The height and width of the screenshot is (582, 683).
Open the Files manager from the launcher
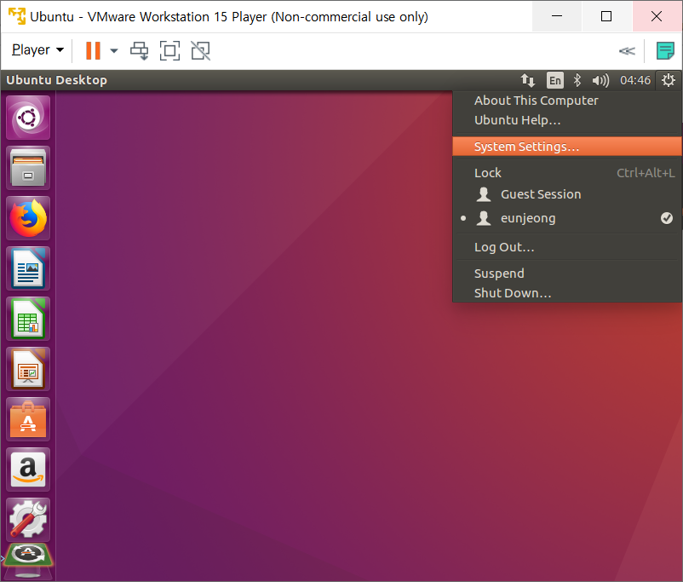pyautogui.click(x=28, y=168)
